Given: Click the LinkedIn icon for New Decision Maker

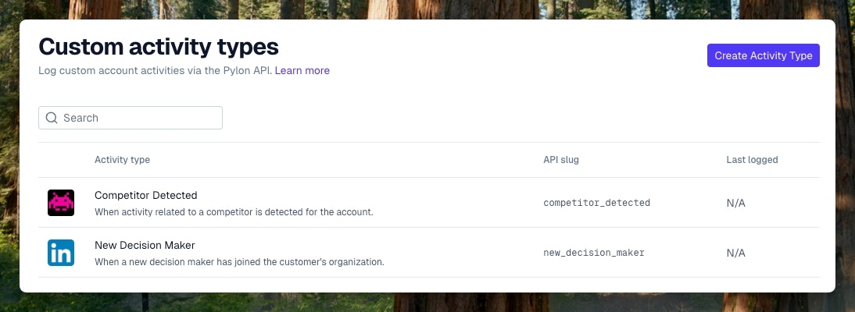Looking at the screenshot, I should [61, 253].
